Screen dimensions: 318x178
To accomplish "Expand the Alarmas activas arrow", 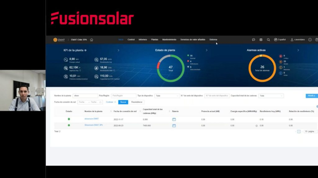I will click(298, 50).
